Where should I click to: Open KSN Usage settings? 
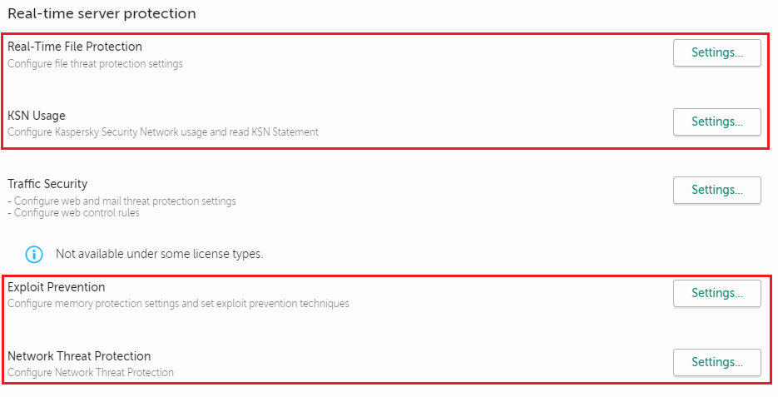tap(716, 122)
